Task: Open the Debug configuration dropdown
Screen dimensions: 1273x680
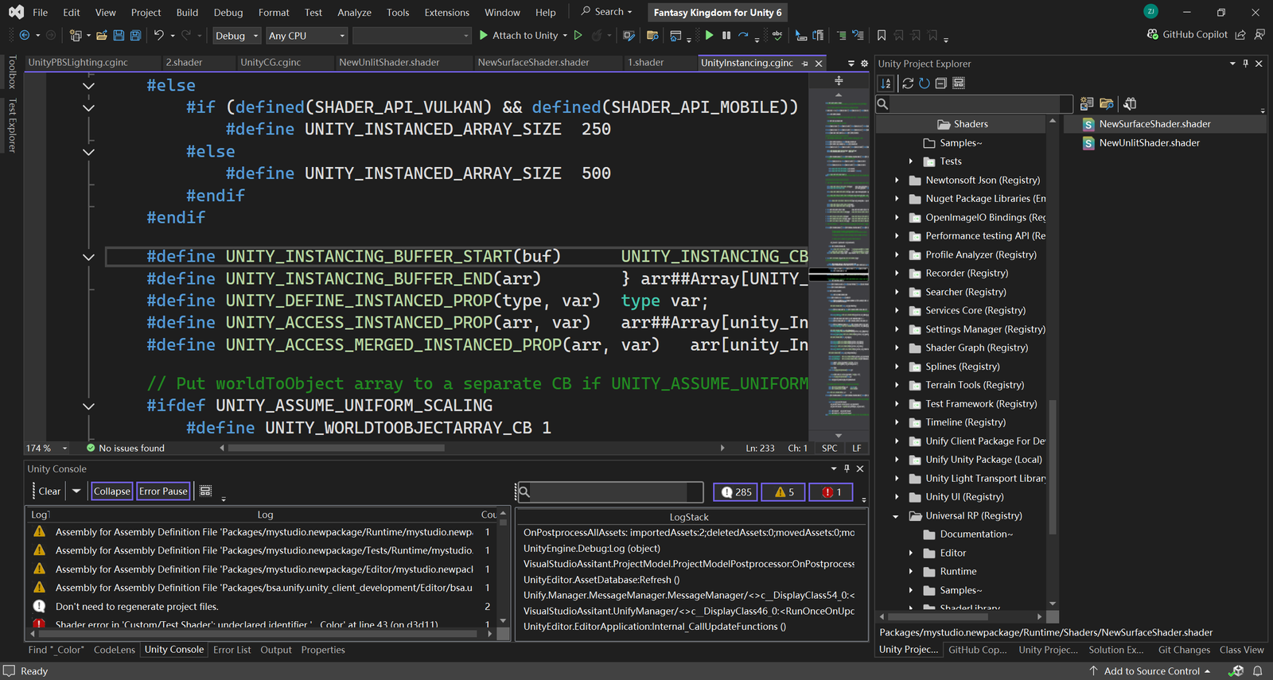Action: 236,36
